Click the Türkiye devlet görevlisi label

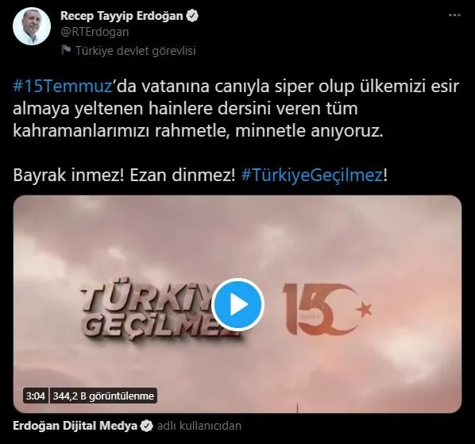[136, 51]
